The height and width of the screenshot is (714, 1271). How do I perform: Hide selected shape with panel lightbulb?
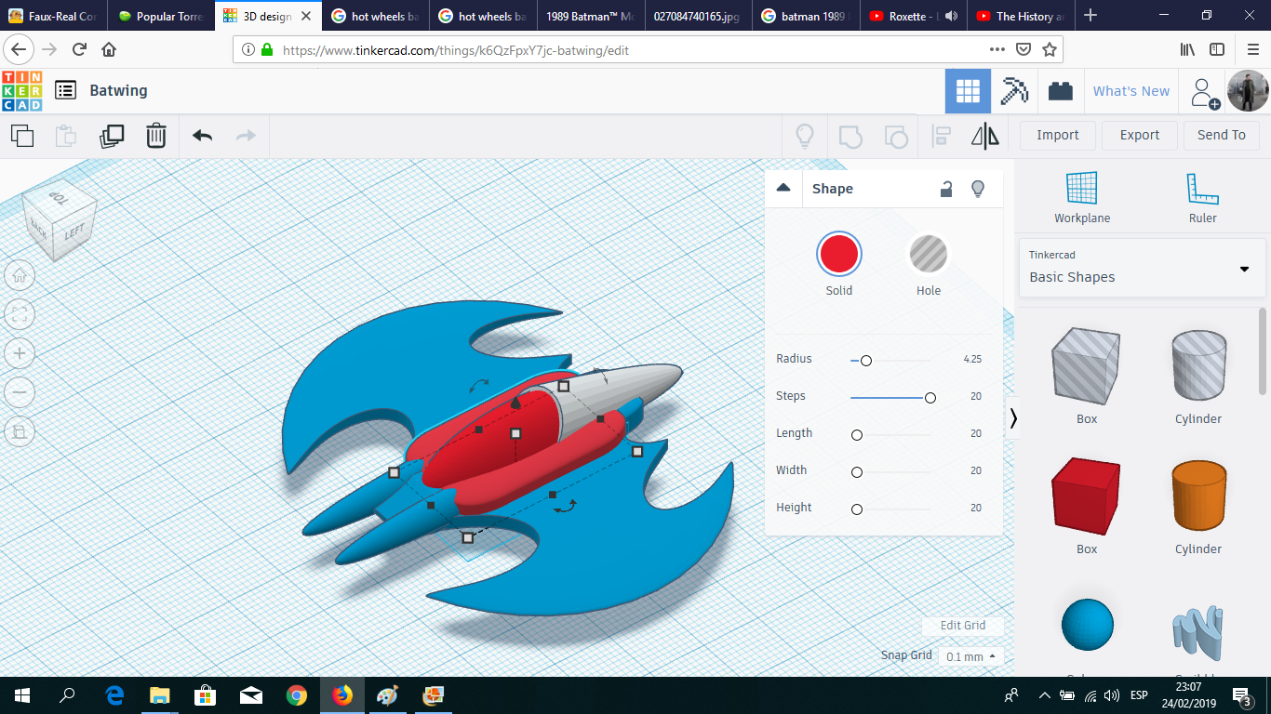pos(978,189)
